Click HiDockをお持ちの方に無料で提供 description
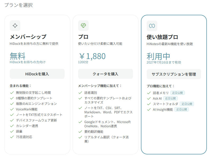This screenshot has height=156, width=209. [x=34, y=44]
